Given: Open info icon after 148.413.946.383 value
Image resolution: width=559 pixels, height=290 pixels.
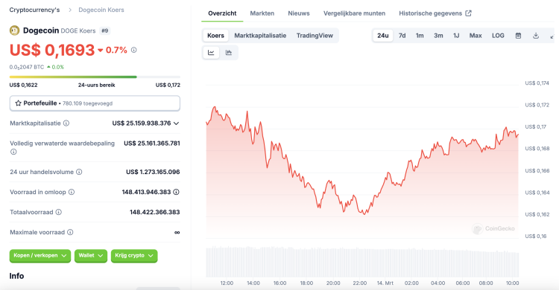Looking at the screenshot, I should (176, 192).
